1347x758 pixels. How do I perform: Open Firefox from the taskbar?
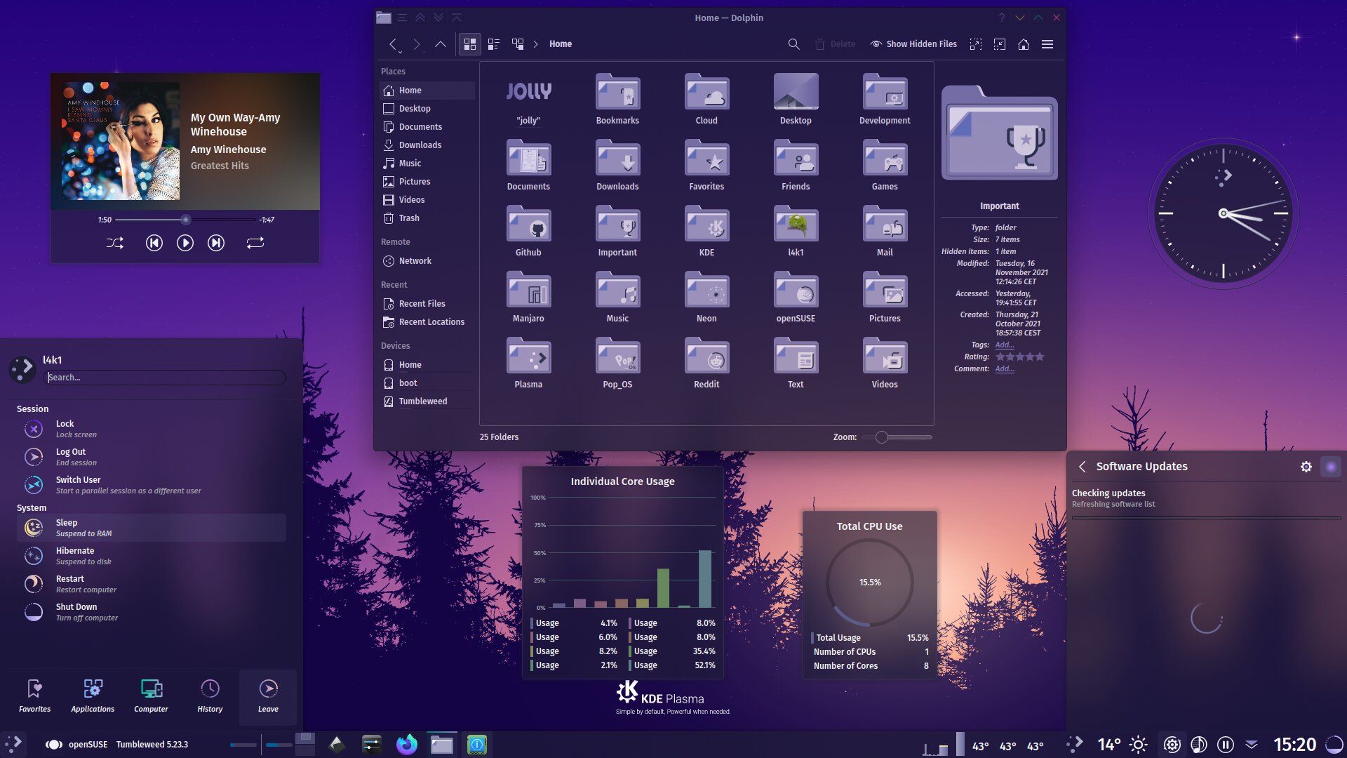[406, 745]
